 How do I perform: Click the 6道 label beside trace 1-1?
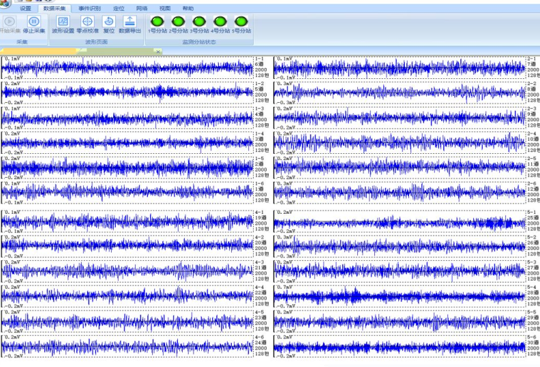point(259,64)
